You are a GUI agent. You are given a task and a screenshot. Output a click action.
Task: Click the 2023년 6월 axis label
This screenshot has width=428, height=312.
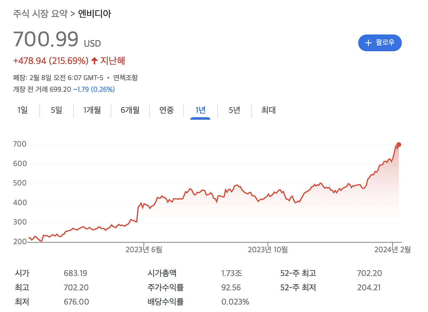click(144, 249)
